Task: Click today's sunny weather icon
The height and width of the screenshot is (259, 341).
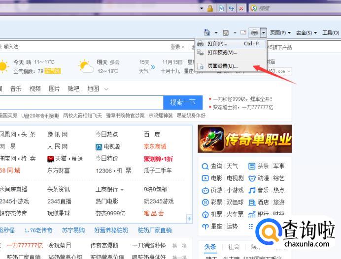Action: [x=3, y=66]
